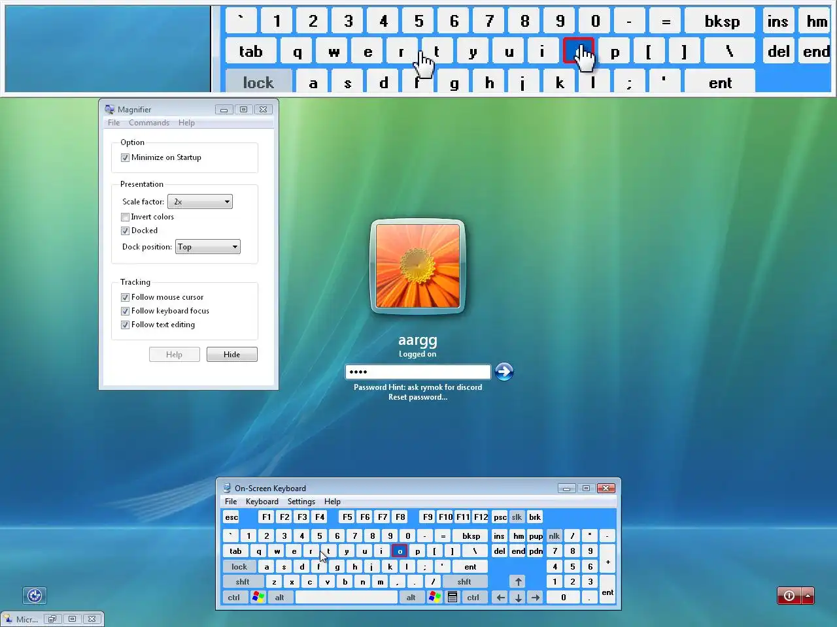The image size is (837, 627).
Task: Expand shutdown options arrow beside power button
Action: click(808, 596)
